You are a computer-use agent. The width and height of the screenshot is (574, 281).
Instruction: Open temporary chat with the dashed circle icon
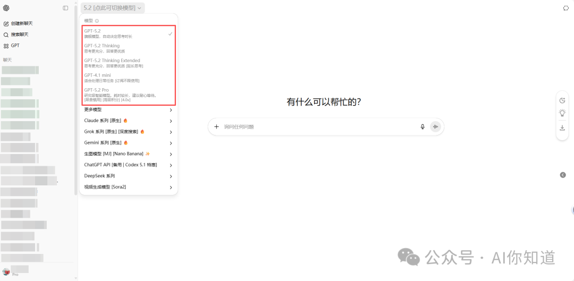[566, 8]
